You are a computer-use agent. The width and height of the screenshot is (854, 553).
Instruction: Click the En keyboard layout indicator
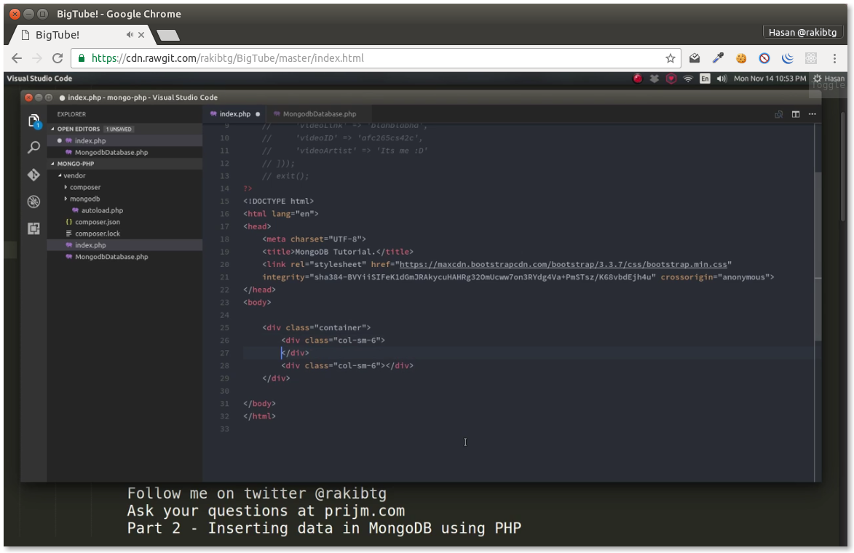pos(705,79)
